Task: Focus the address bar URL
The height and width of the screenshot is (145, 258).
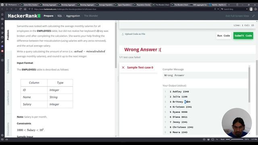Action: [x=65, y=9]
